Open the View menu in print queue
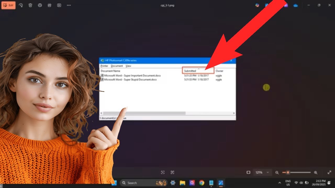The image size is (335, 188). point(128,66)
